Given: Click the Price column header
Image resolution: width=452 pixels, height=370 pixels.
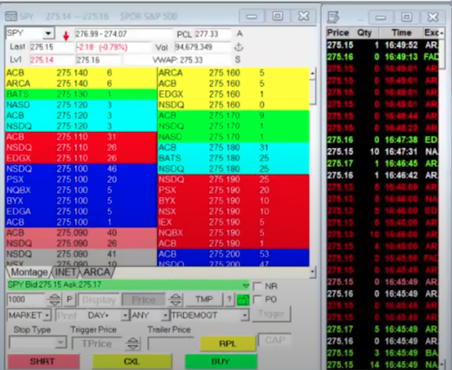Looking at the screenshot, I should point(338,33).
